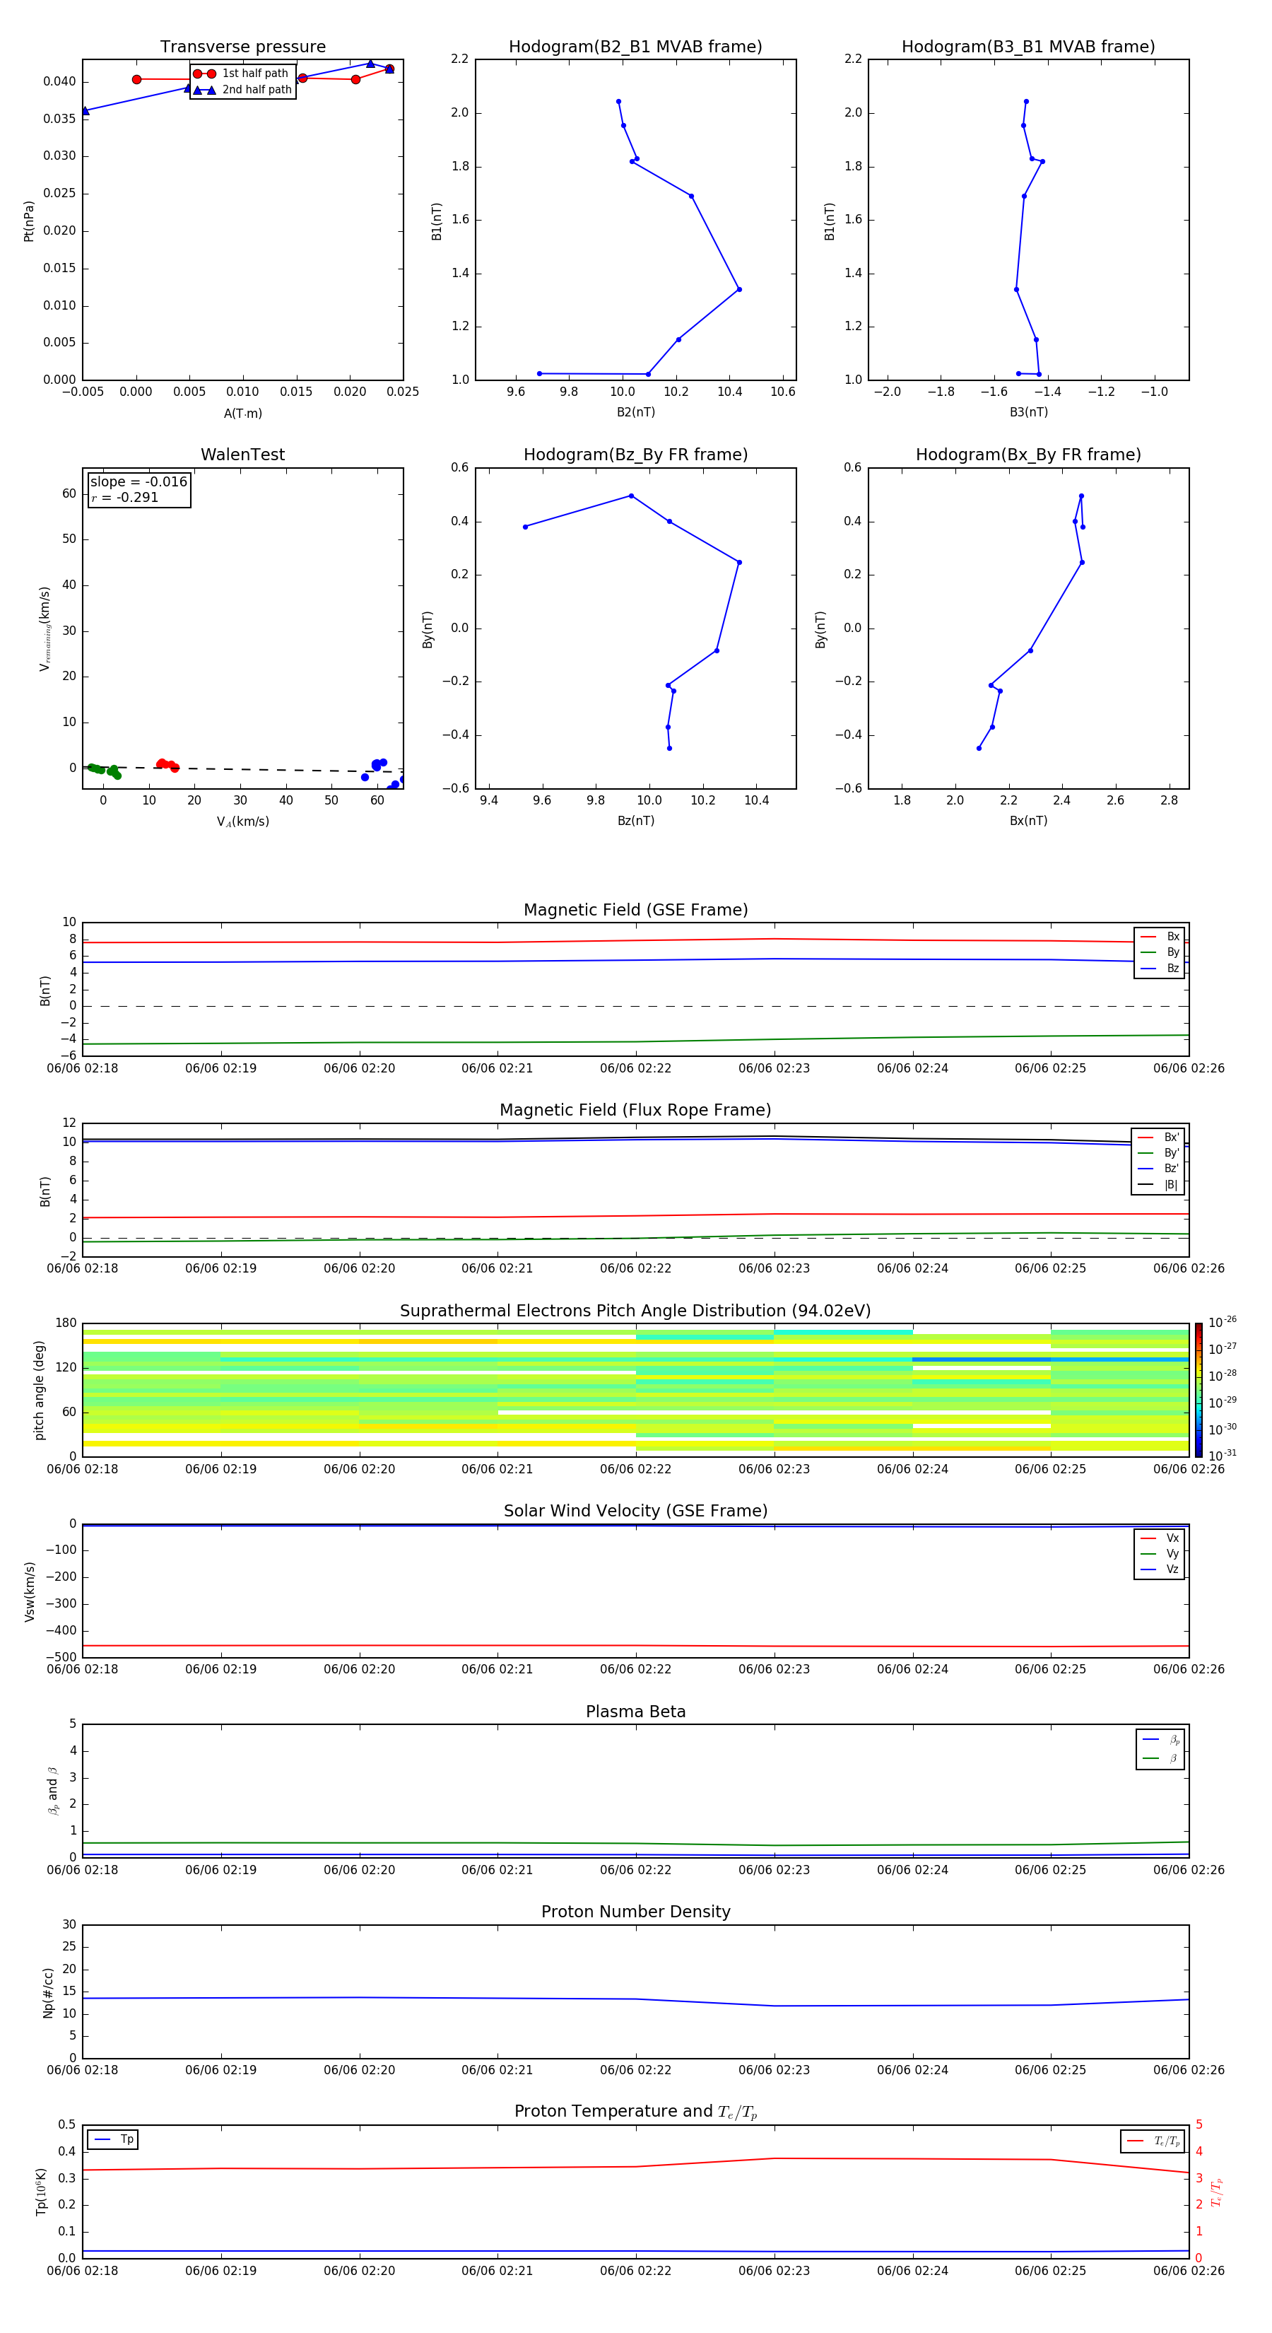The width and height of the screenshot is (1272, 2333).
Task: Click the 'Magnetic Field (GSE Frame)' title
Action: [635, 910]
